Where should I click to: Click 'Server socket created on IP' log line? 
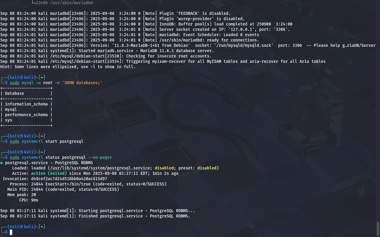tap(145, 29)
